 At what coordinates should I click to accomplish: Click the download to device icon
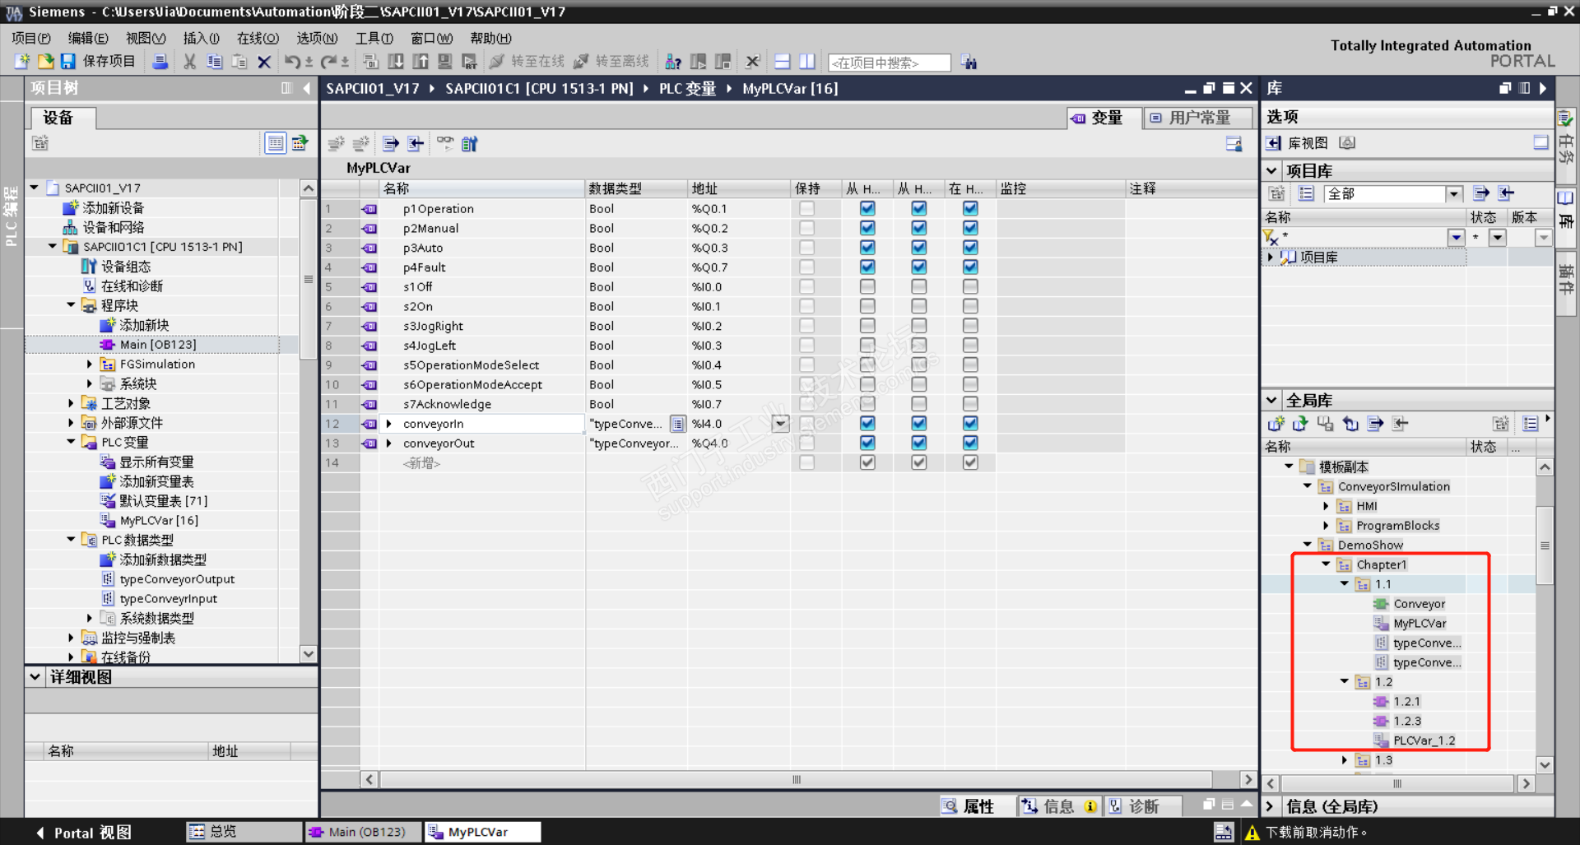point(396,62)
